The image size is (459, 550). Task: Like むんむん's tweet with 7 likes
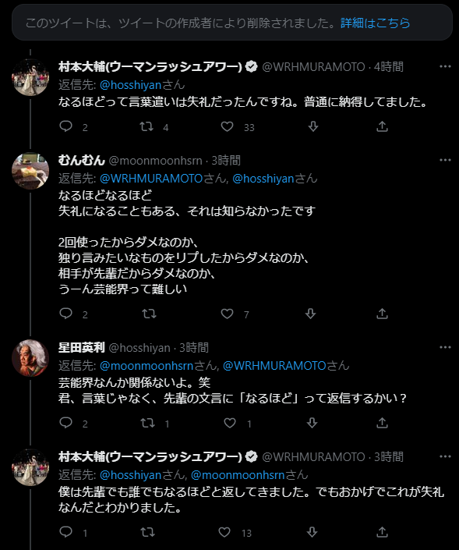pos(227,314)
